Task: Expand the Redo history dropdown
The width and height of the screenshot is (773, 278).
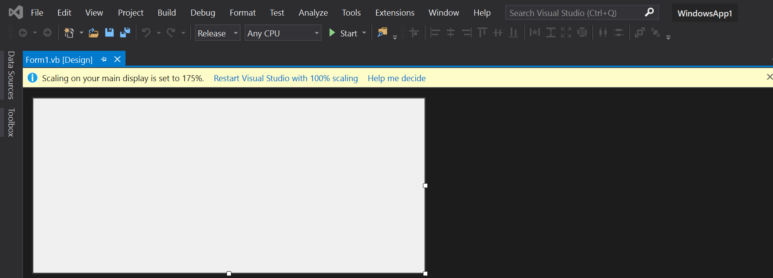Action: point(183,33)
